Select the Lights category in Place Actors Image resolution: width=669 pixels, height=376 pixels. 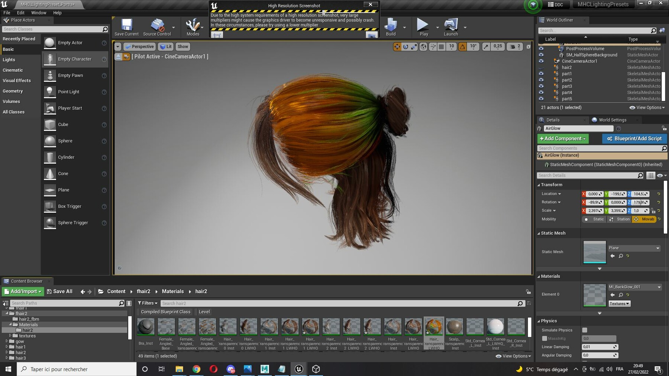9,60
